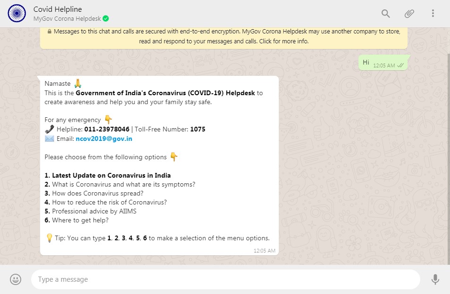This screenshot has height=294, width=450.
Task: Click the envelope emoji beside Email
Action: point(50,139)
